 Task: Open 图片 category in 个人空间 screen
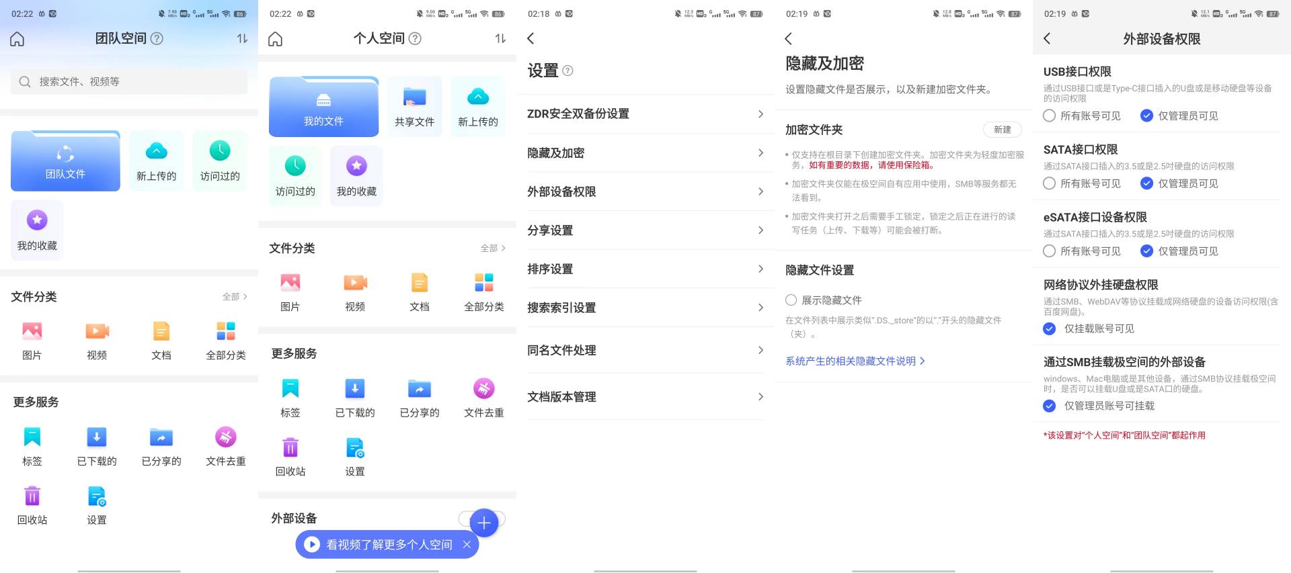(x=290, y=292)
